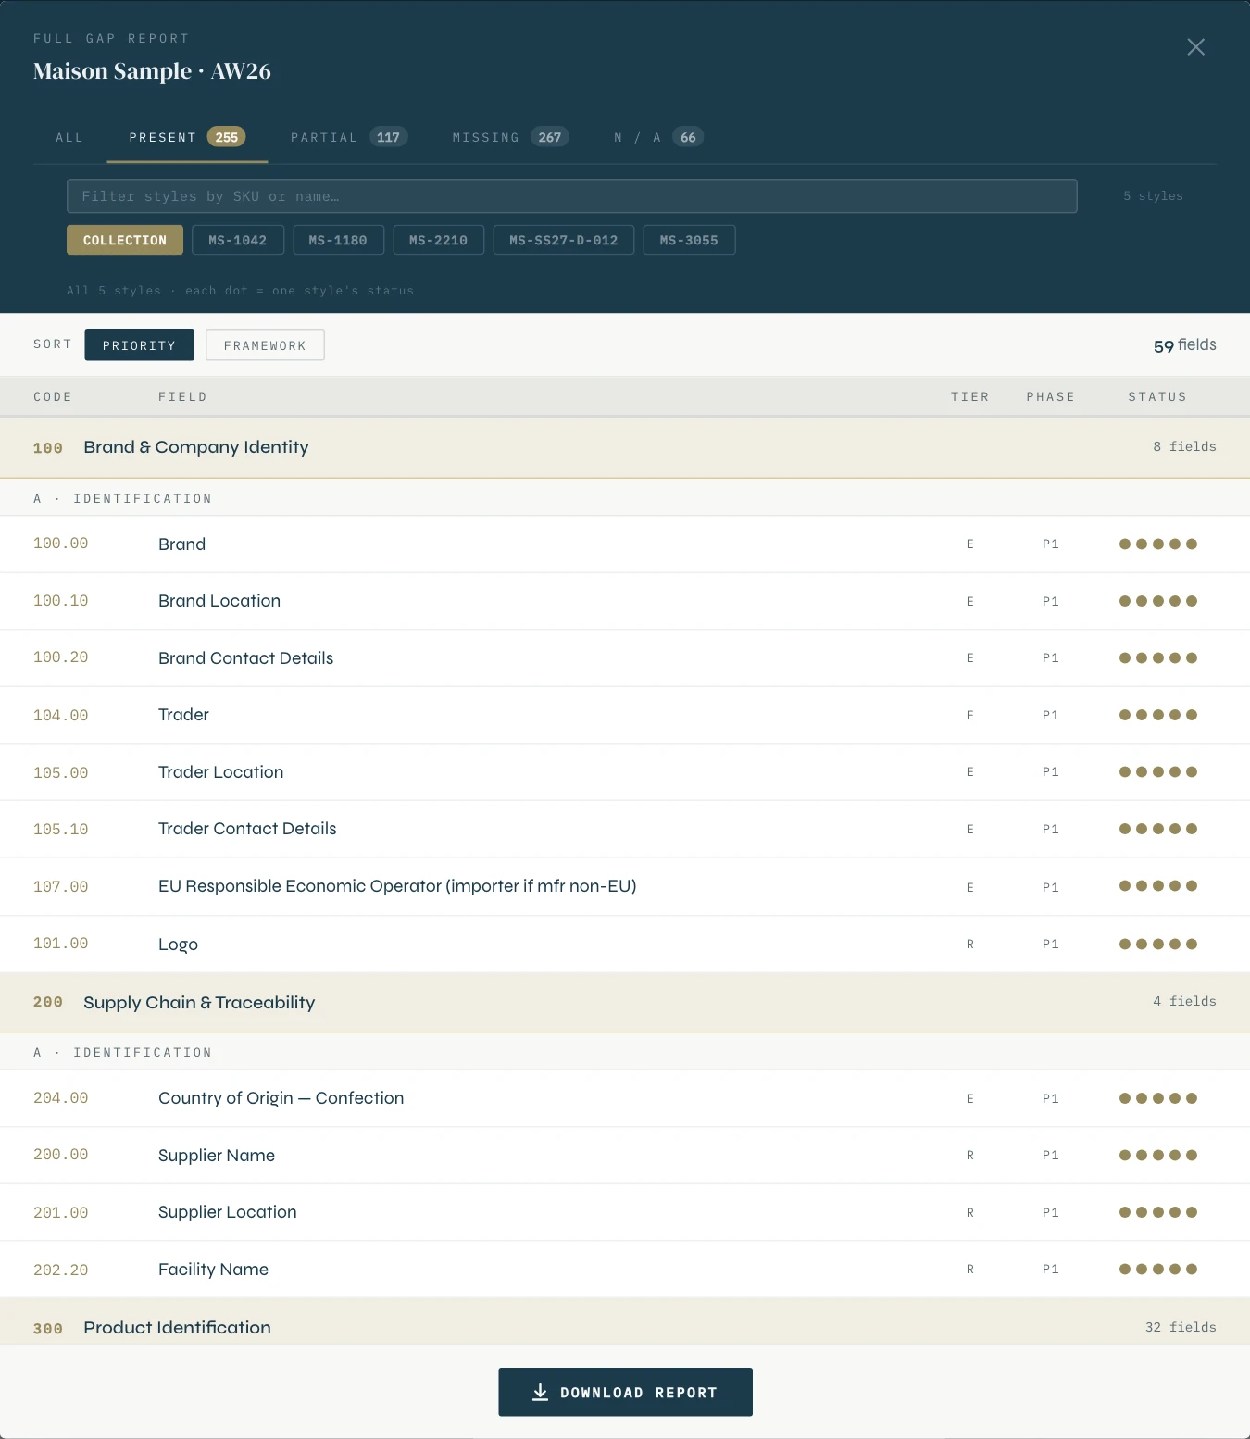Click the status dots for Trader Location
Screen dimensions: 1250x1439
point(1158,772)
